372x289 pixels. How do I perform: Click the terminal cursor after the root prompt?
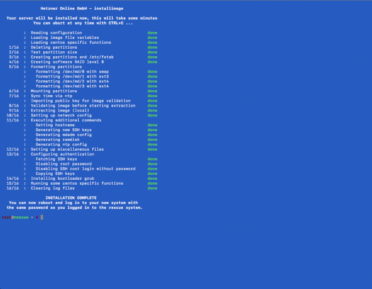(x=41, y=217)
